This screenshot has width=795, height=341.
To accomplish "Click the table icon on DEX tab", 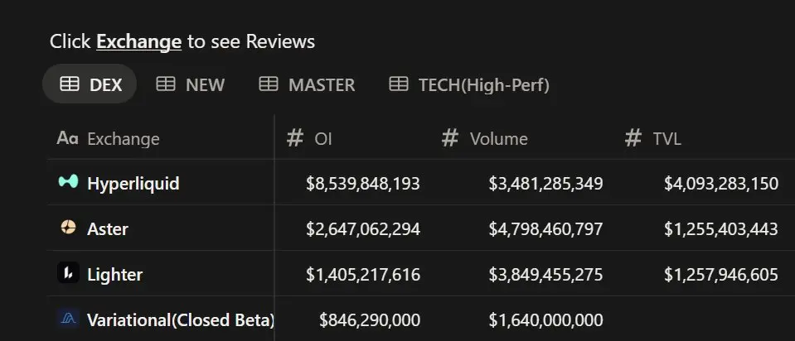I will (x=70, y=84).
